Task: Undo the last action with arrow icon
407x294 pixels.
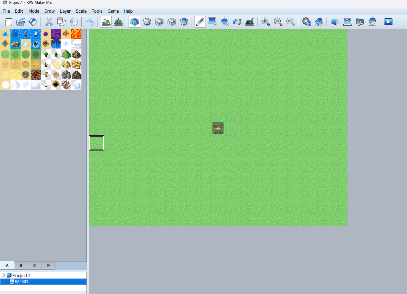Action: [90, 22]
